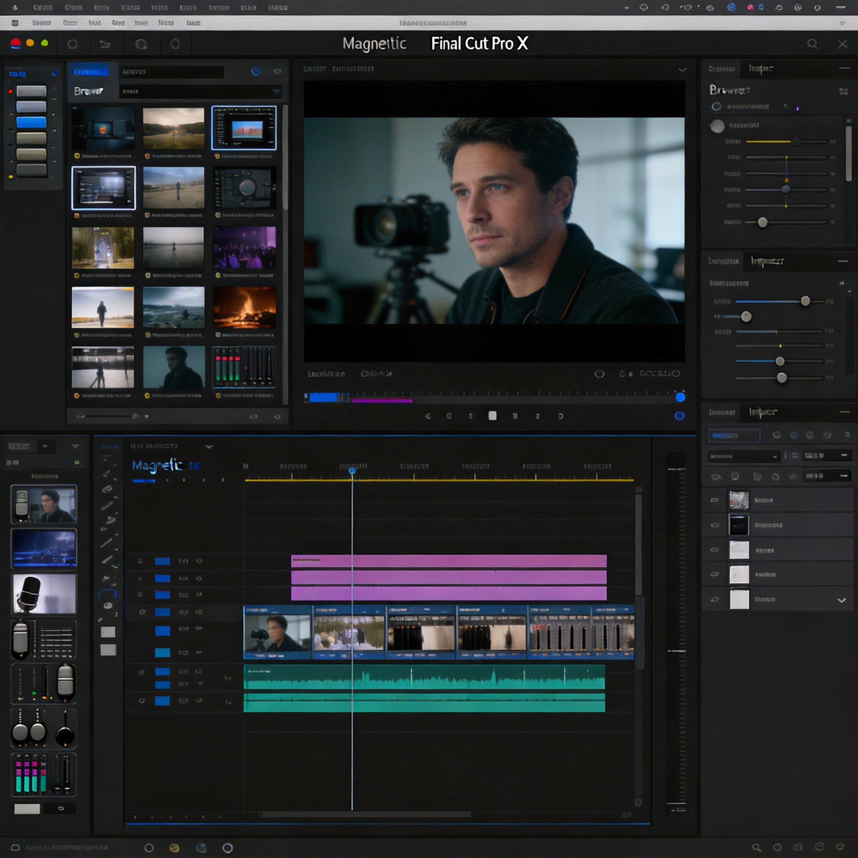The width and height of the screenshot is (858, 858).
Task: Open the first text menu in the app's secondary menu row
Action: (42, 23)
